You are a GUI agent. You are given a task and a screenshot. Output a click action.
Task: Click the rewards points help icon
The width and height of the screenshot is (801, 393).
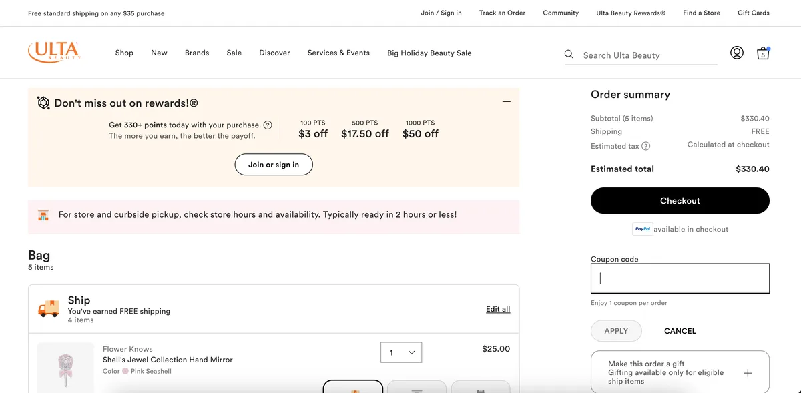[x=268, y=125]
